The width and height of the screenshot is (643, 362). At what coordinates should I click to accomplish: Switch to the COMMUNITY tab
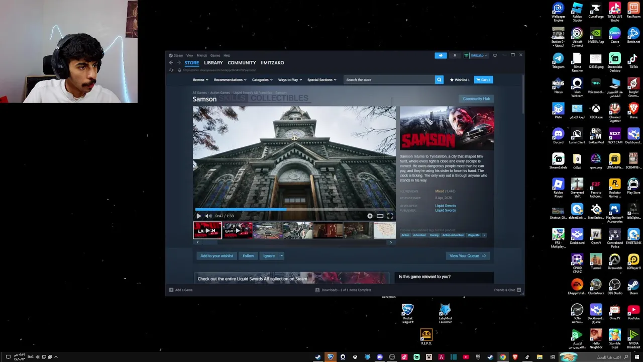pos(242,63)
